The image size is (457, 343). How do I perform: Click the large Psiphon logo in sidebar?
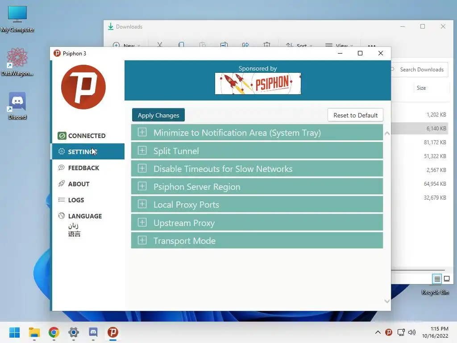(83, 87)
